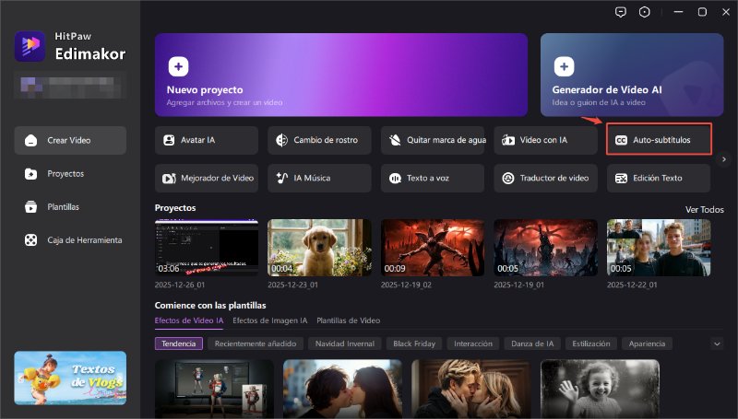The image size is (738, 419).
Task: Open the doll figure effect template
Action: point(214,389)
